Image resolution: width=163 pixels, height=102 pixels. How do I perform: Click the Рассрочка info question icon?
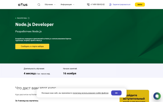click(x=29, y=18)
